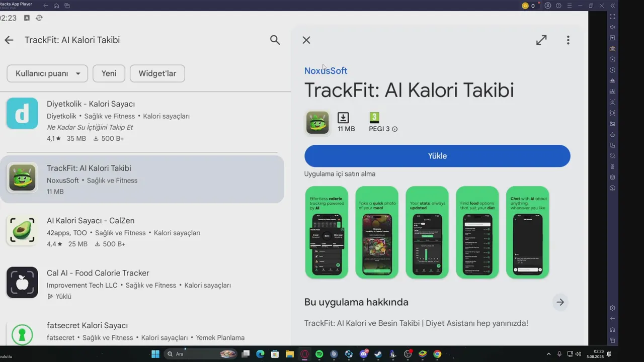Open the Cal AI apple icon
Viewport: 644px width, 362px height.
pyautogui.click(x=22, y=283)
